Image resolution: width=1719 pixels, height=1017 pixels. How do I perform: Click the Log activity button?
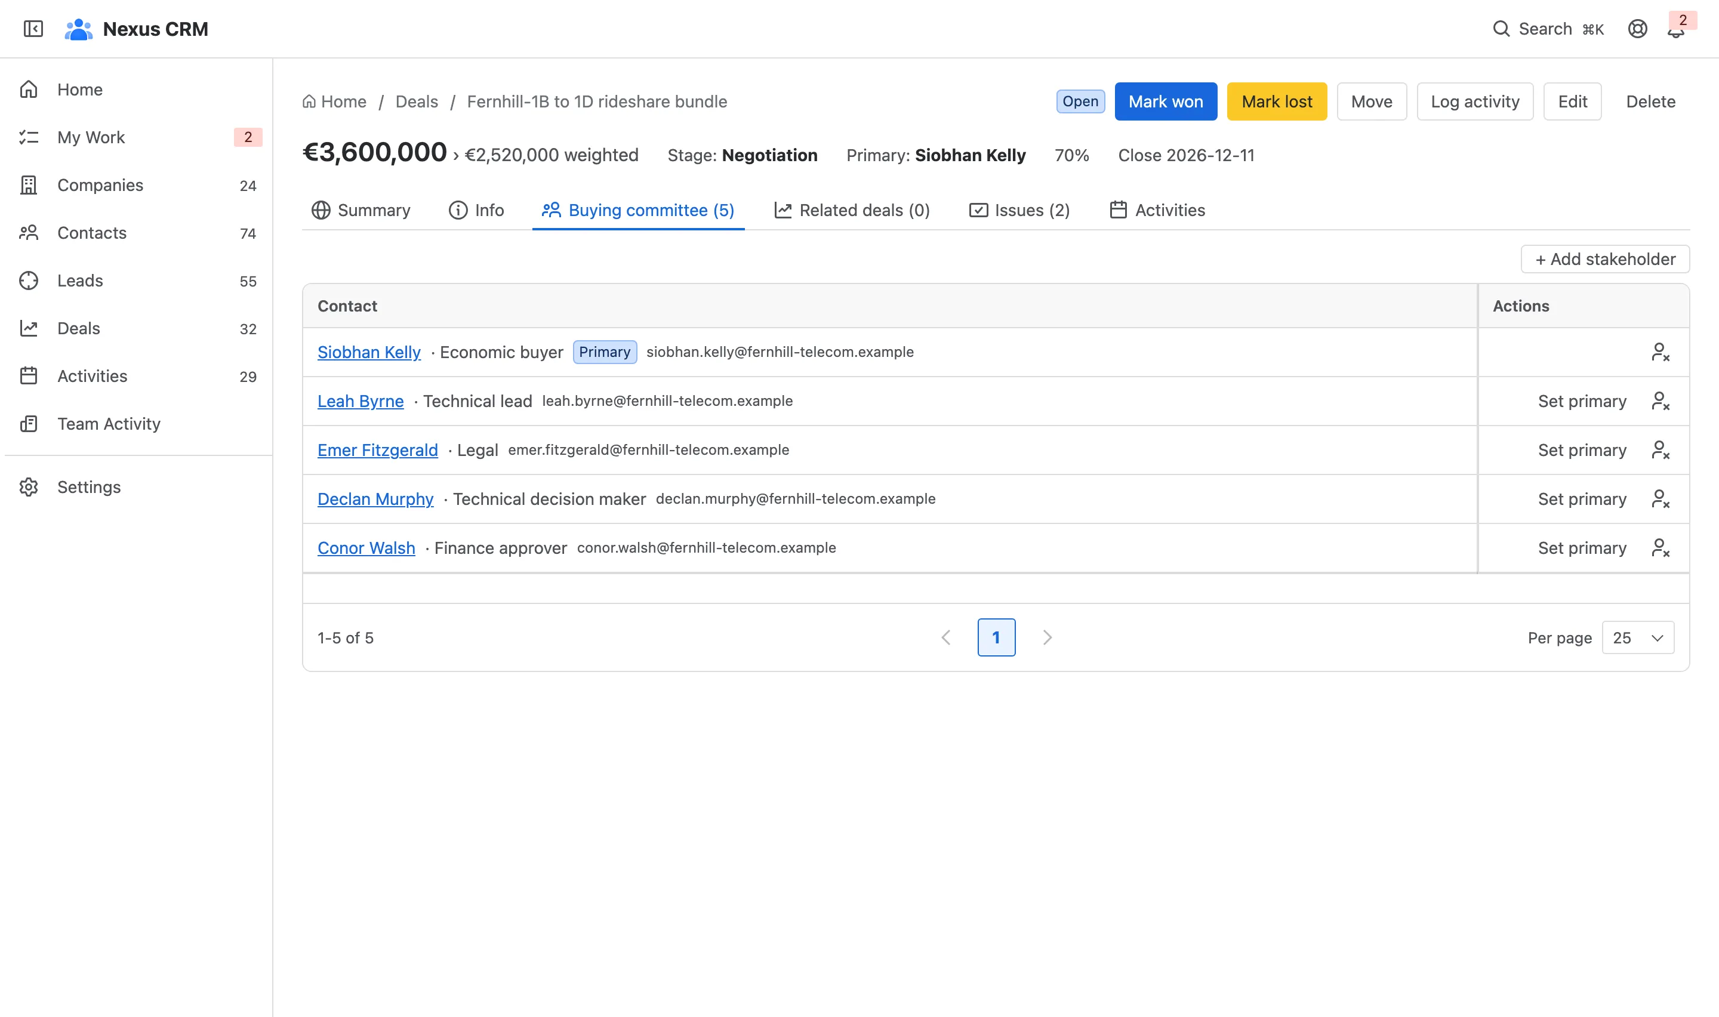click(x=1474, y=101)
